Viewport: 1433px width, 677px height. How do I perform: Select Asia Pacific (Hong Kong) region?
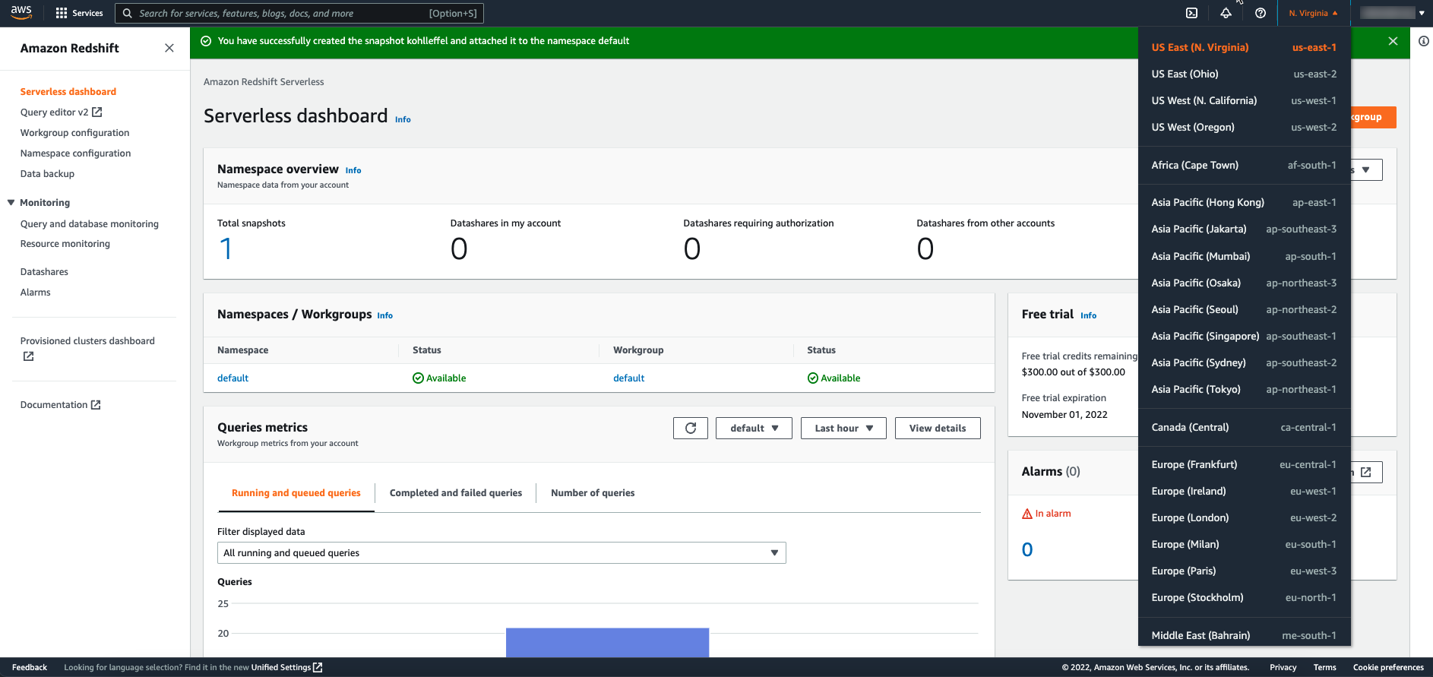[1244, 202]
